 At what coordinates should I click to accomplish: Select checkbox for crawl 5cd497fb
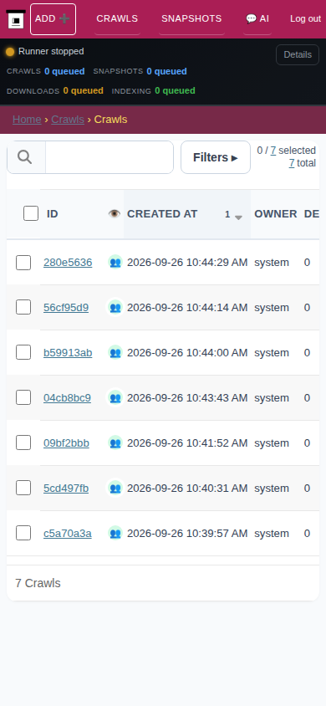23,488
